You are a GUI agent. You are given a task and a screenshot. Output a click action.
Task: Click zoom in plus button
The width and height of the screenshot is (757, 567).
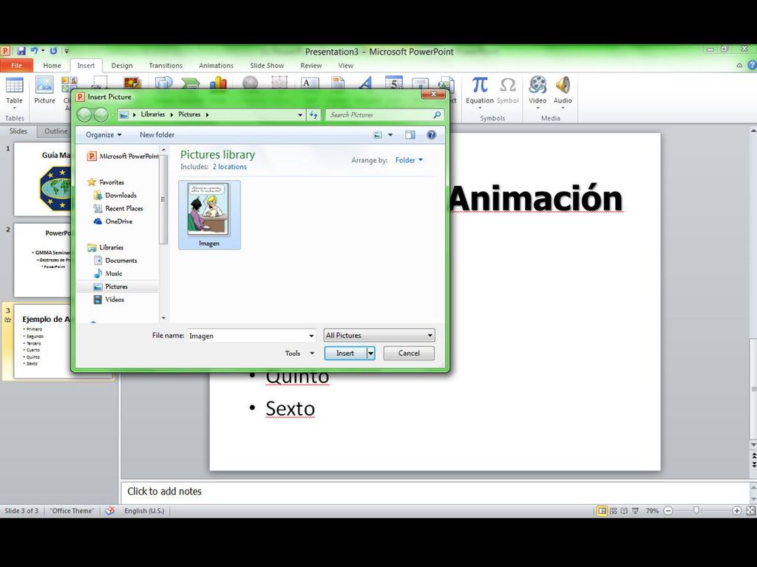coord(737,511)
